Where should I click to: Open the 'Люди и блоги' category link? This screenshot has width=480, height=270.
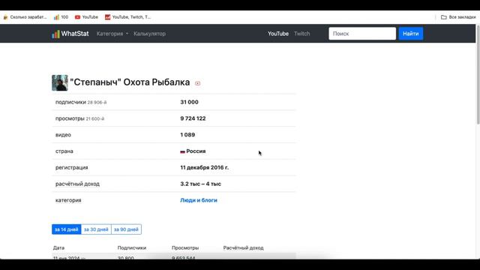(x=199, y=200)
